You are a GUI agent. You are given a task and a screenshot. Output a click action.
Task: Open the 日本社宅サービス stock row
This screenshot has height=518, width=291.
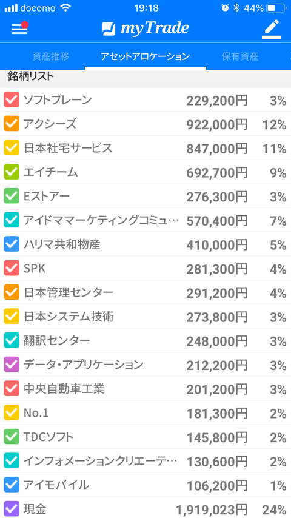click(145, 148)
